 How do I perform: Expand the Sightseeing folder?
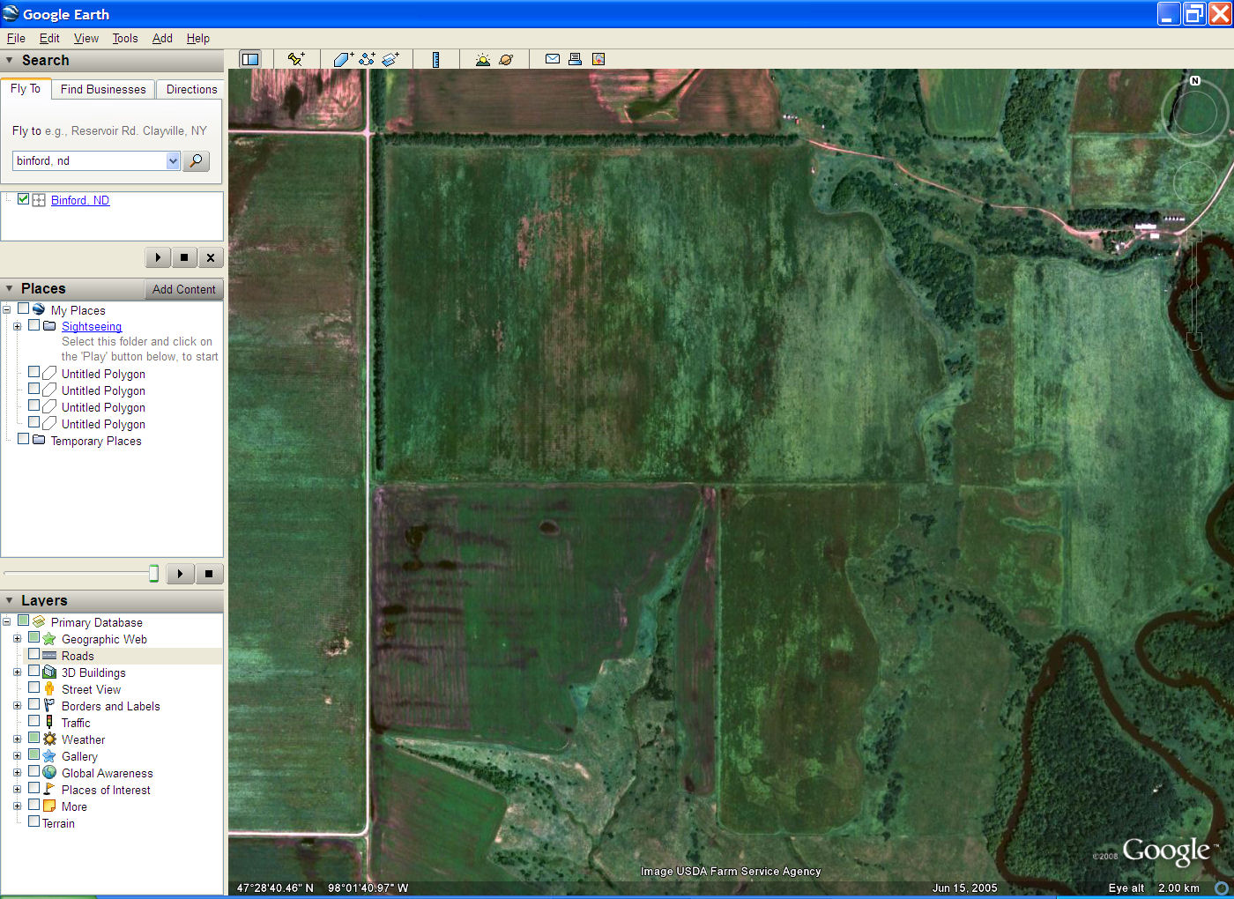tap(17, 326)
